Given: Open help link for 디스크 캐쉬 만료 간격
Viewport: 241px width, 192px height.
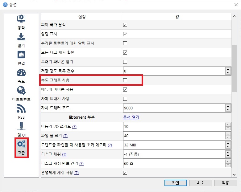Looking at the screenshot, I should (x=81, y=164).
